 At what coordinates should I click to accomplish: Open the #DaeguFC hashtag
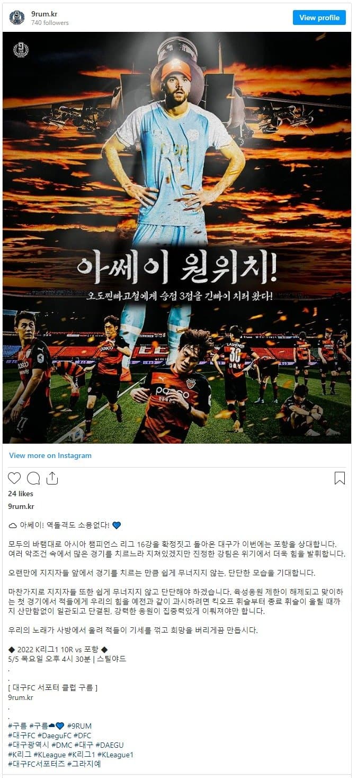[55, 735]
